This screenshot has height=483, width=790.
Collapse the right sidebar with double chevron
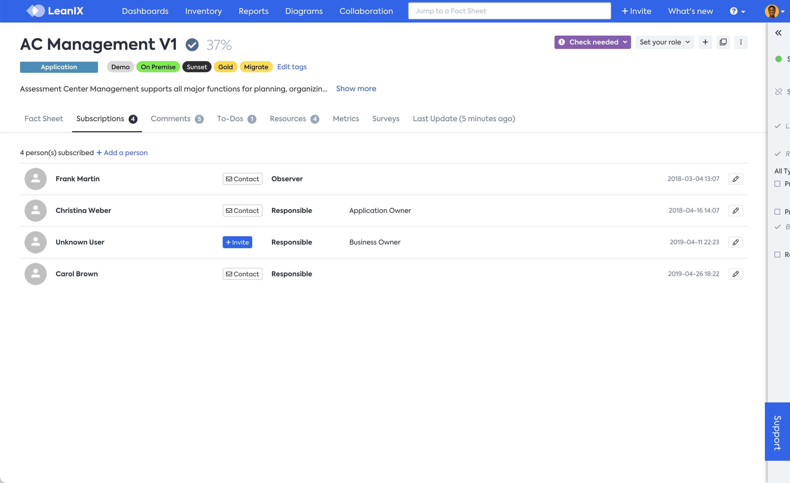778,33
